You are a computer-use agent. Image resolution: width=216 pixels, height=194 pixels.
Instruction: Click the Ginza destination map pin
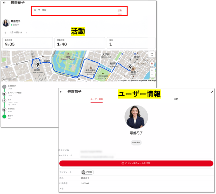click(x=131, y=67)
